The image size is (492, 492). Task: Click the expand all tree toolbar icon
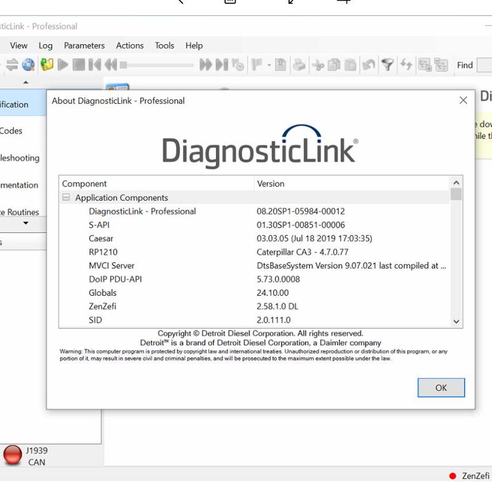point(425,65)
